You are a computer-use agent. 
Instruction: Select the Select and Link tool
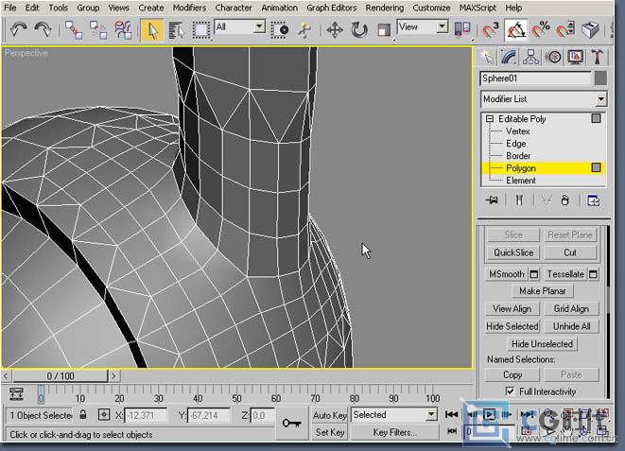[74, 30]
